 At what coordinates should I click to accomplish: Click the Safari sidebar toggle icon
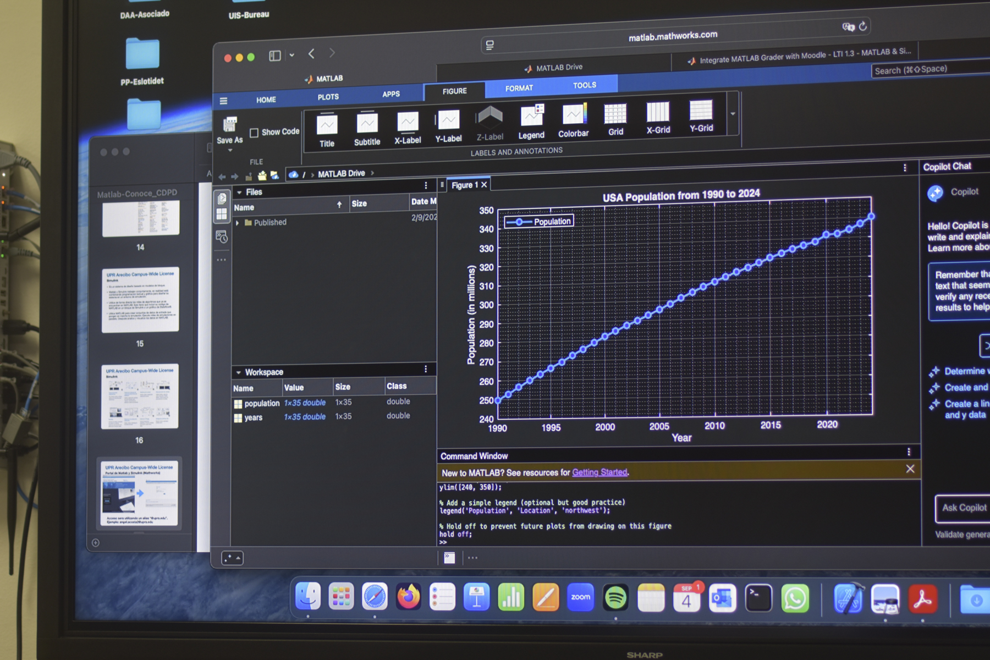pos(275,56)
